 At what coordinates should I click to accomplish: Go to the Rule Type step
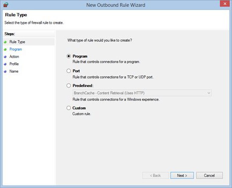tap(17, 42)
